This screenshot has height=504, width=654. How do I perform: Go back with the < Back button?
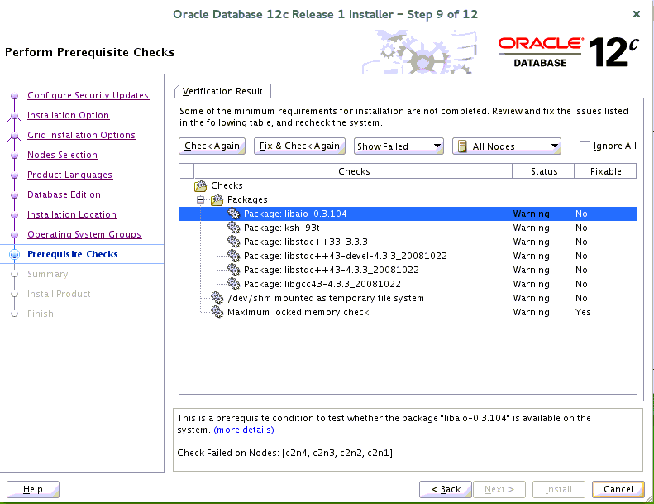click(446, 489)
